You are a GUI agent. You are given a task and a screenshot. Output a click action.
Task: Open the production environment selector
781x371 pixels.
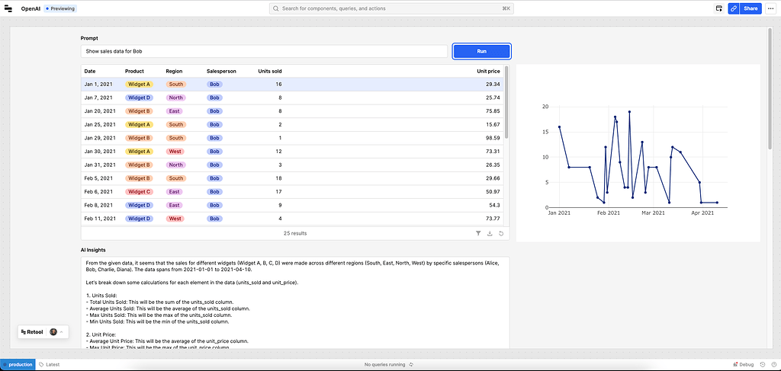pos(18,365)
